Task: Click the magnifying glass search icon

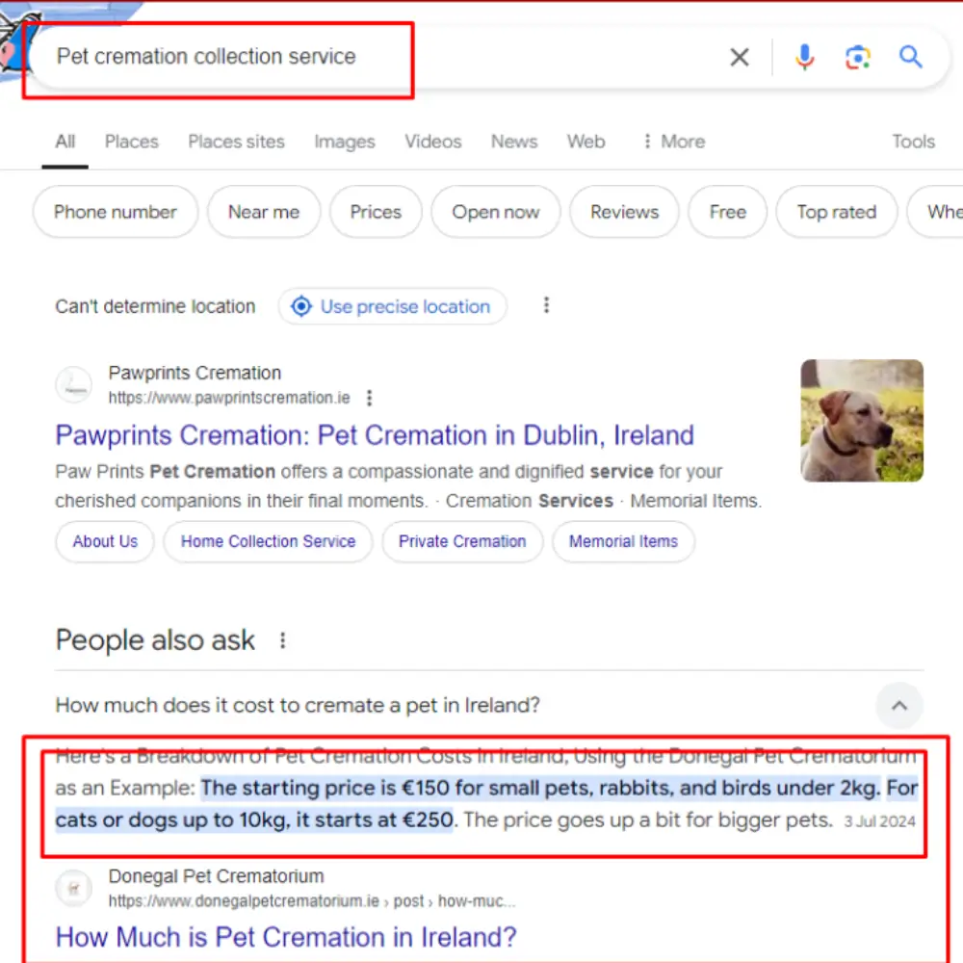Action: click(910, 57)
